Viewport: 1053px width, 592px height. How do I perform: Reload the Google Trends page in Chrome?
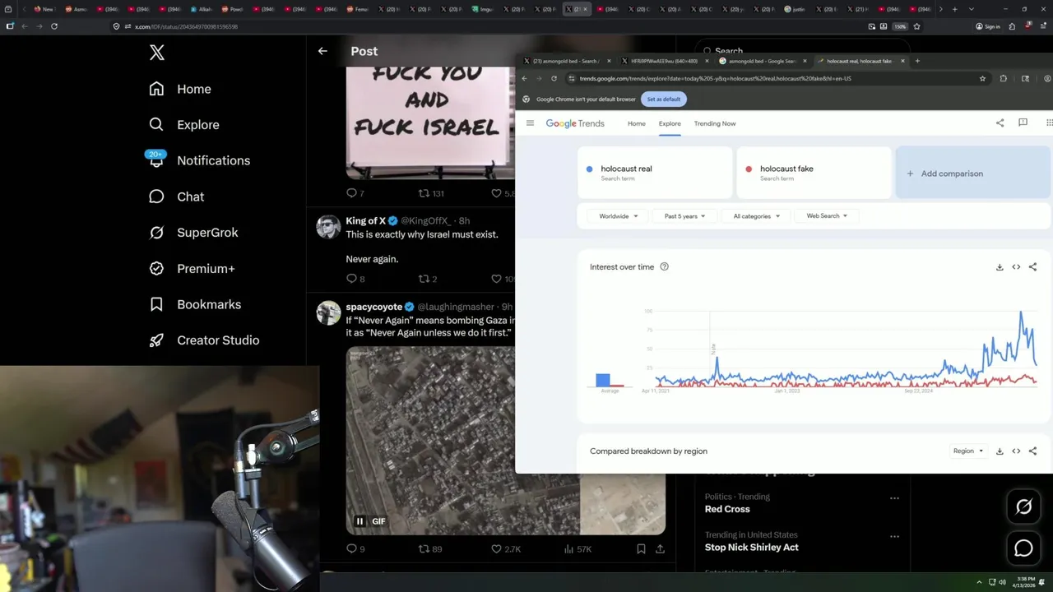click(x=554, y=79)
